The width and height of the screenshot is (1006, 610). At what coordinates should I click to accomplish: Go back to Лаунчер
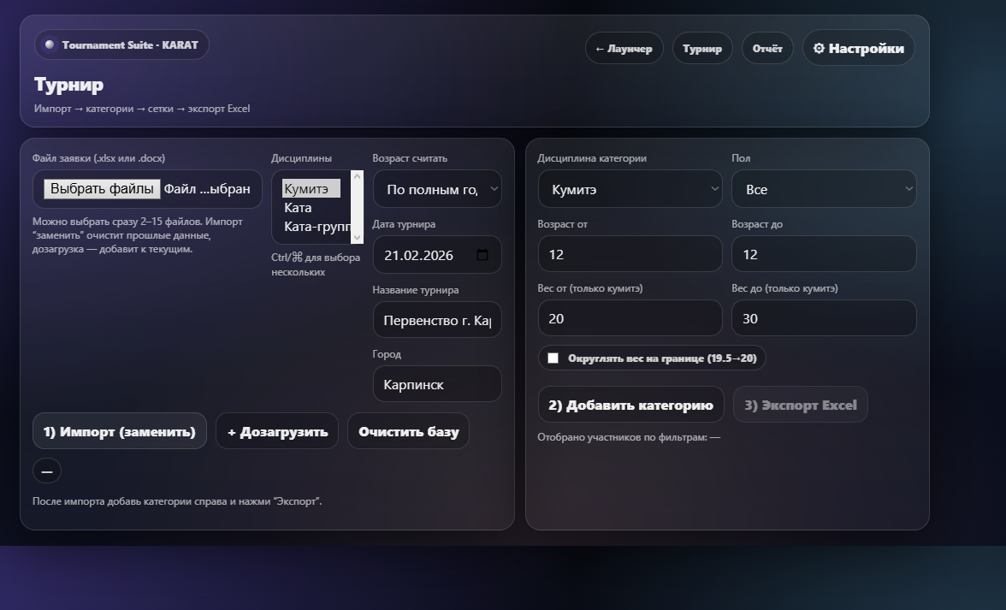[x=624, y=49]
